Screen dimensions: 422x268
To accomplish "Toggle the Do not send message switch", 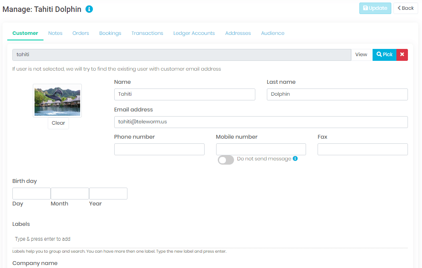I will (225, 160).
